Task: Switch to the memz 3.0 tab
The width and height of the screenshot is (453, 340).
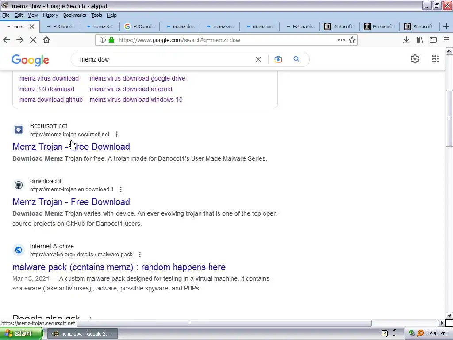Action: [x=100, y=27]
